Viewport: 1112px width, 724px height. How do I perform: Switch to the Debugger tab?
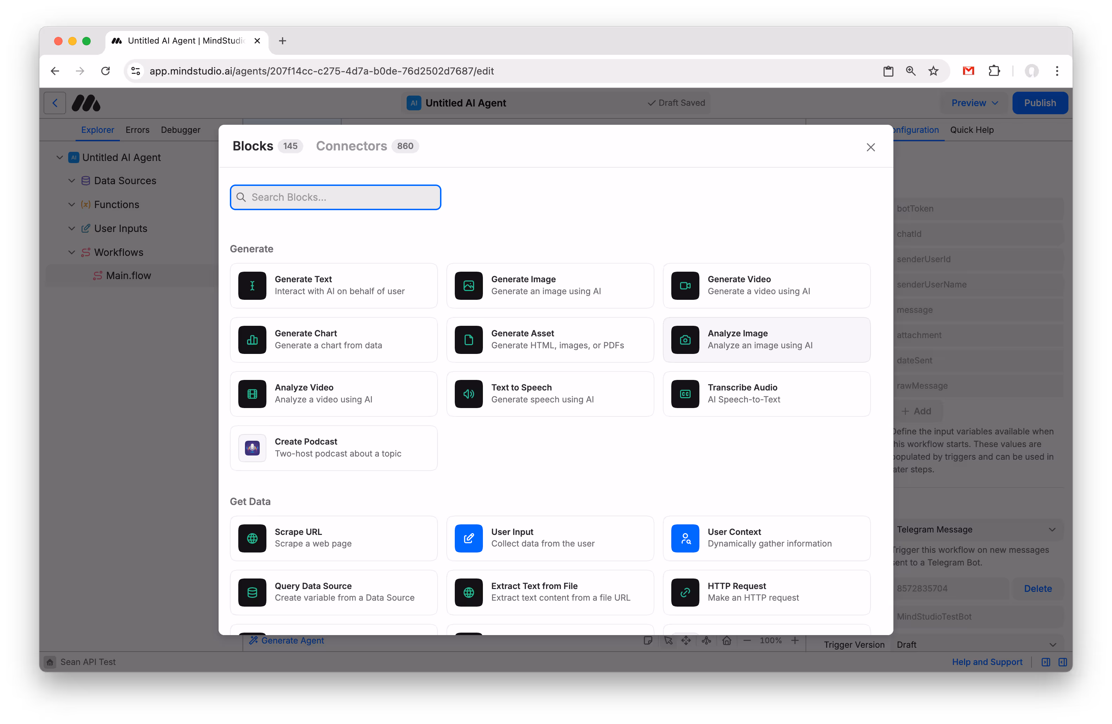[x=180, y=129]
